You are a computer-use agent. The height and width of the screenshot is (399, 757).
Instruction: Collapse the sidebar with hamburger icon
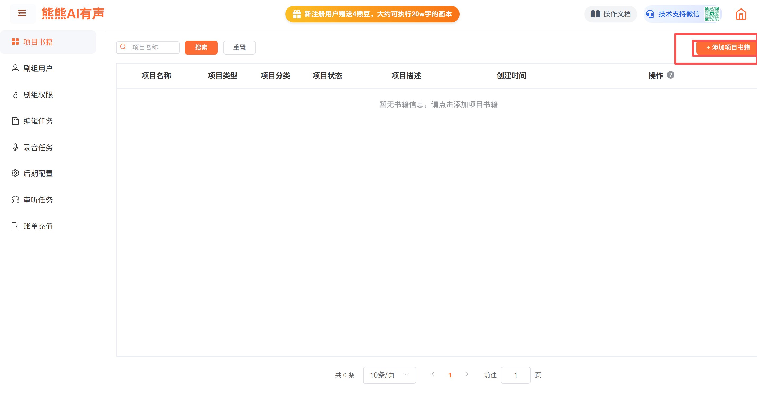(22, 13)
